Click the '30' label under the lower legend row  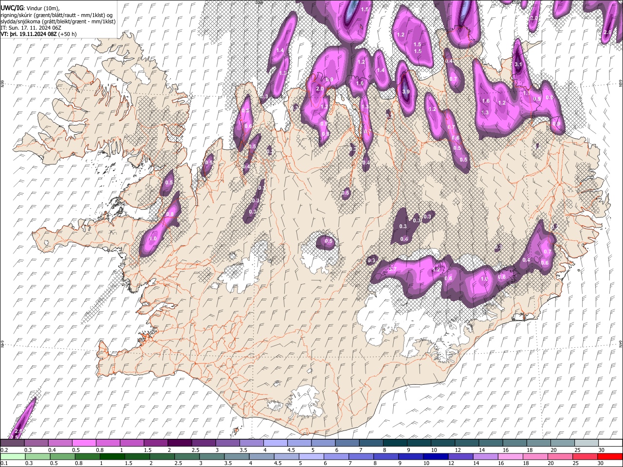600,463
